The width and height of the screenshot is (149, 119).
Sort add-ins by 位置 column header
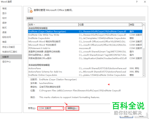(104, 25)
